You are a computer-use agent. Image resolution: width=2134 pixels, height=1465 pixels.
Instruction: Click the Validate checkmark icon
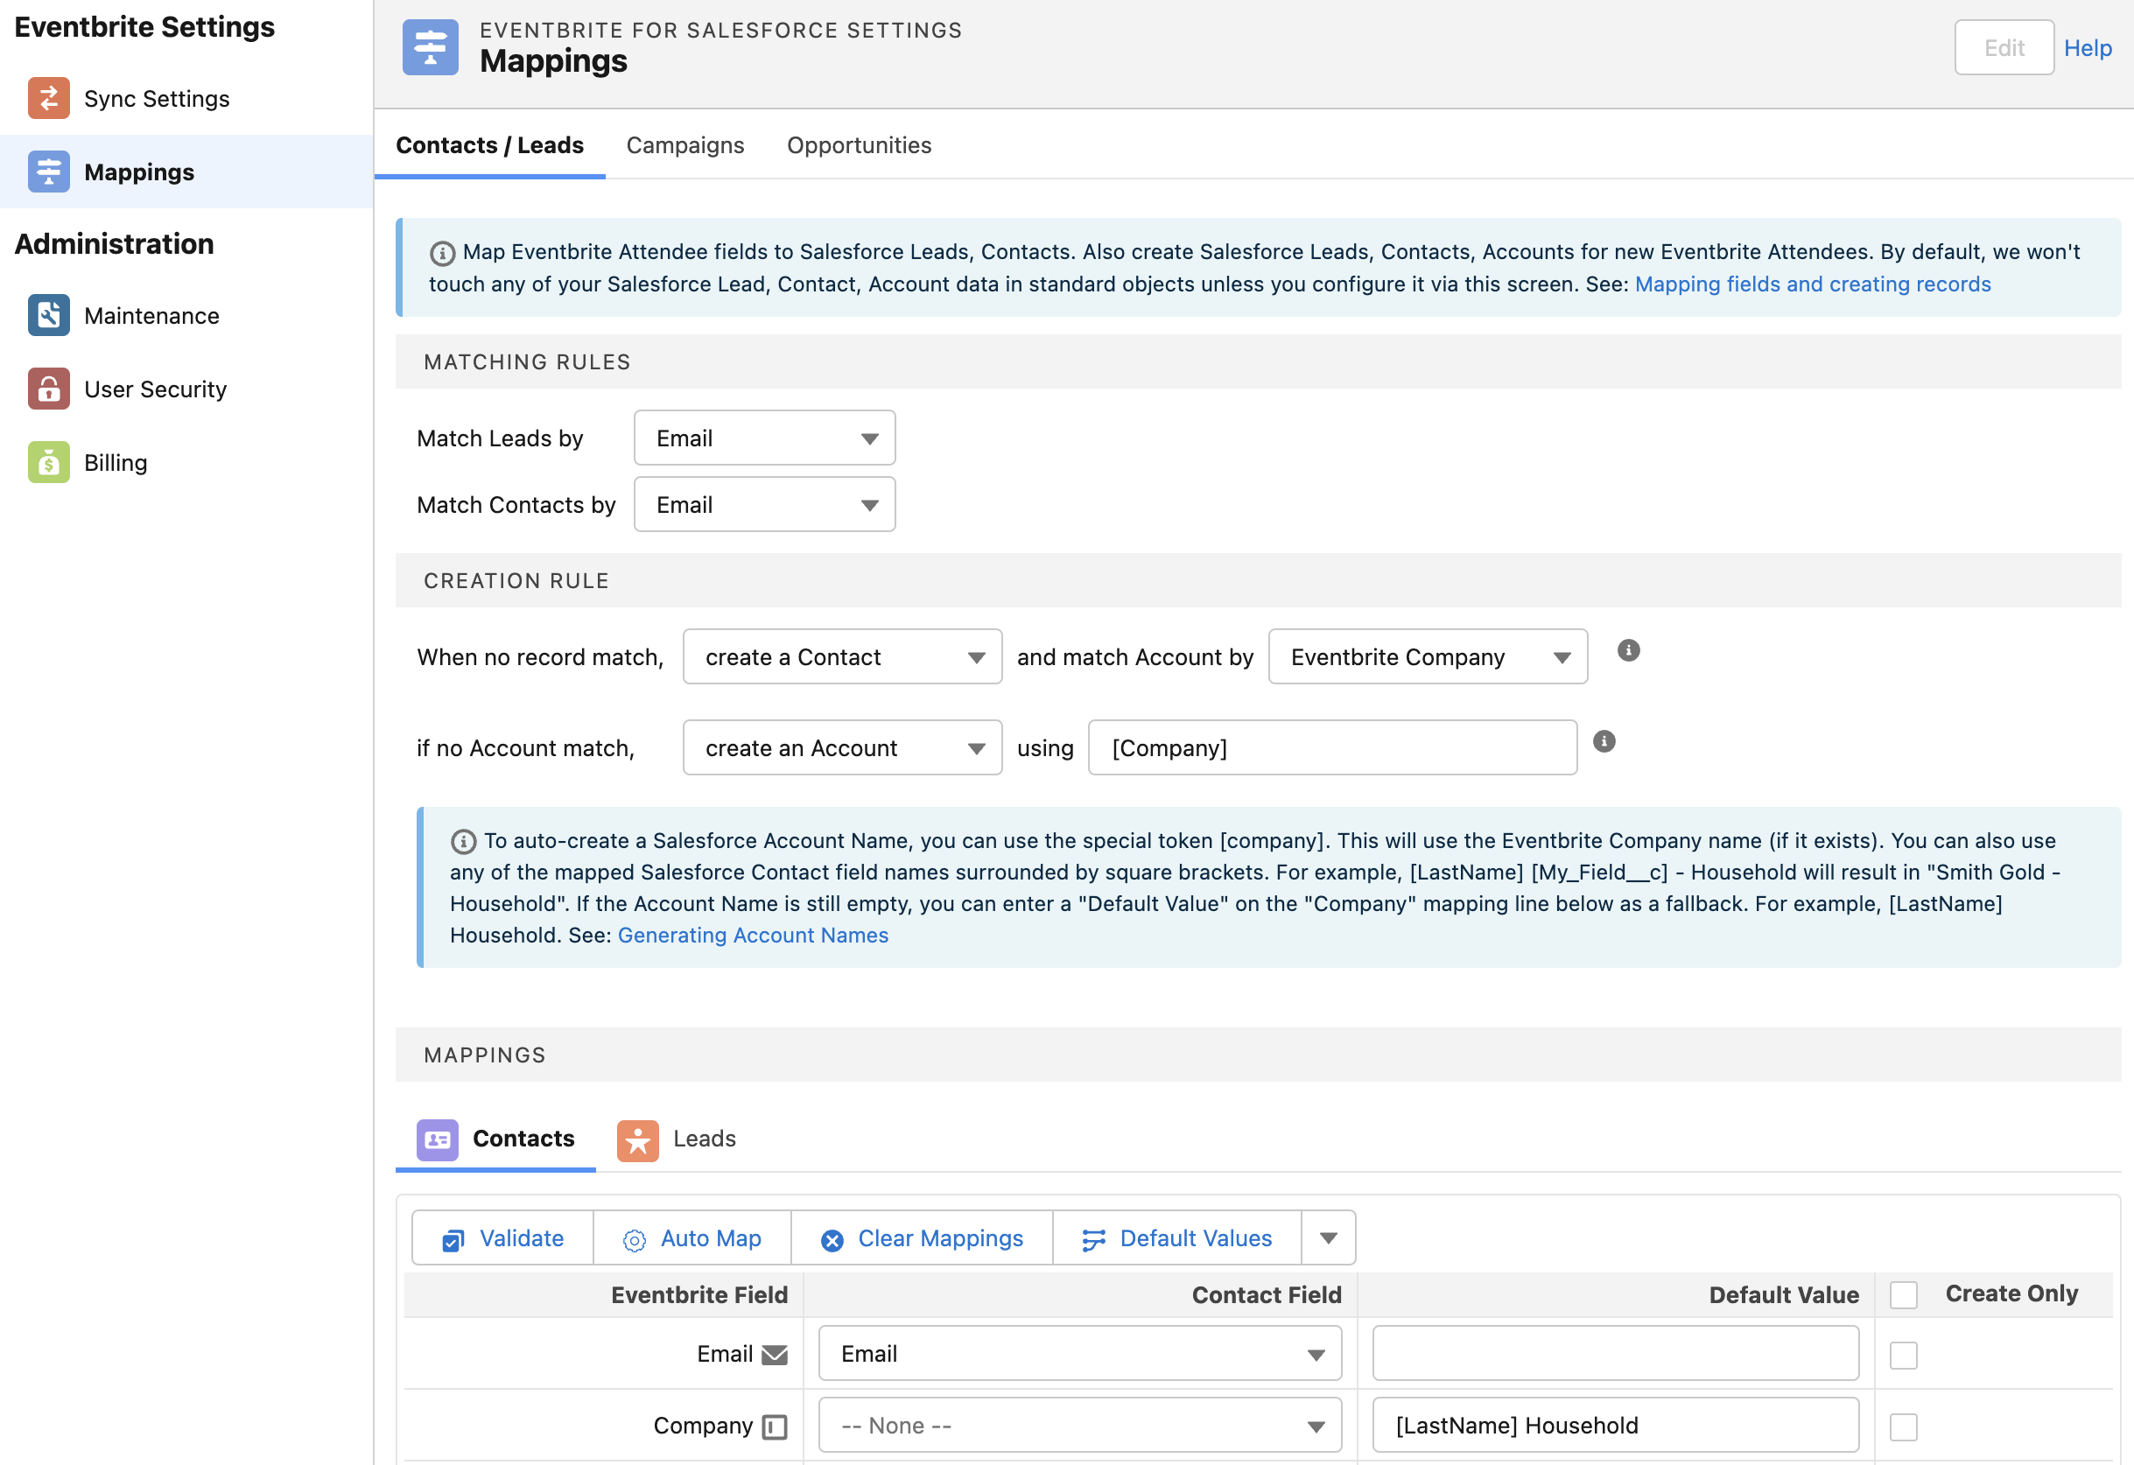tap(453, 1240)
